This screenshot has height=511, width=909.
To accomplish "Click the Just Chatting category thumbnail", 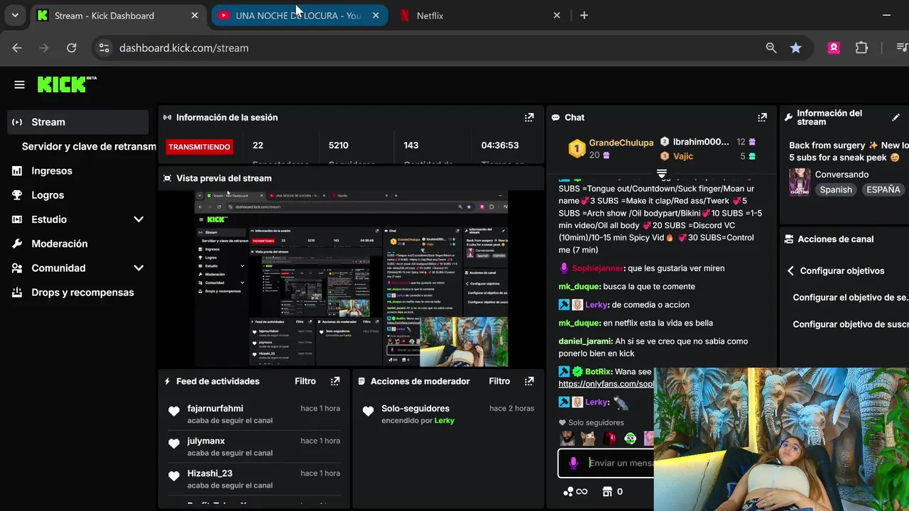I will click(x=800, y=182).
